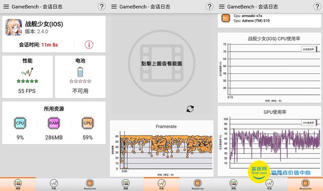This screenshot has width=323, height=191.
Task: Tap the 性能 card heading
Action: tap(27, 61)
